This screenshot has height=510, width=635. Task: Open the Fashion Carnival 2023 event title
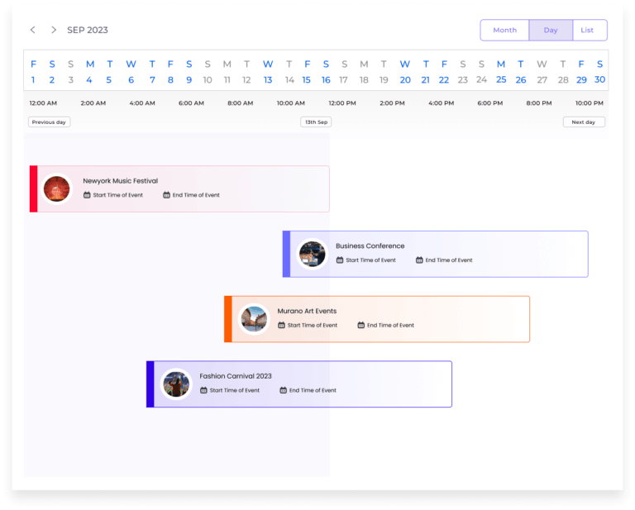point(236,376)
